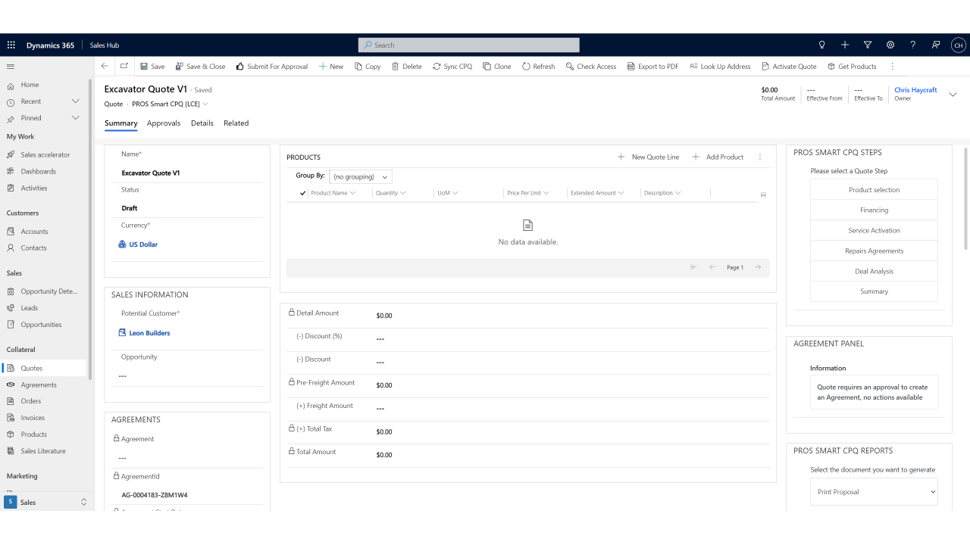Open the Group By dropdown
970x545 pixels.
361,176
